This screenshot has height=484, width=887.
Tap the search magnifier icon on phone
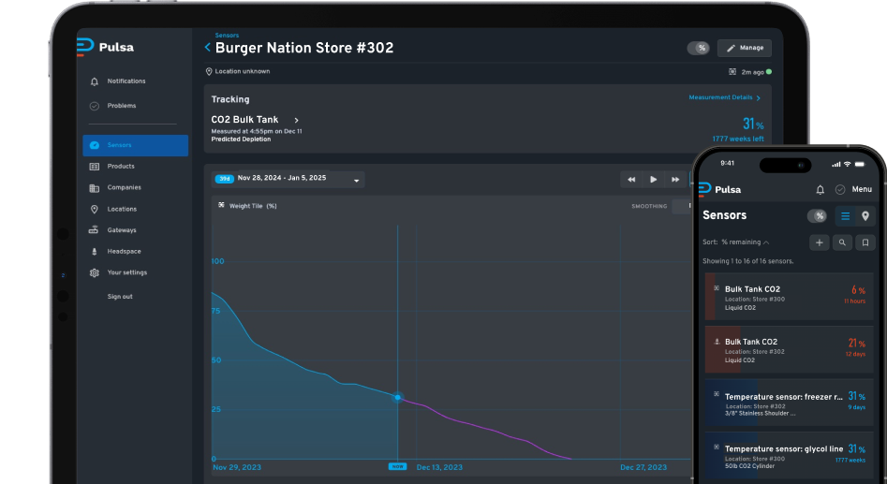(842, 242)
